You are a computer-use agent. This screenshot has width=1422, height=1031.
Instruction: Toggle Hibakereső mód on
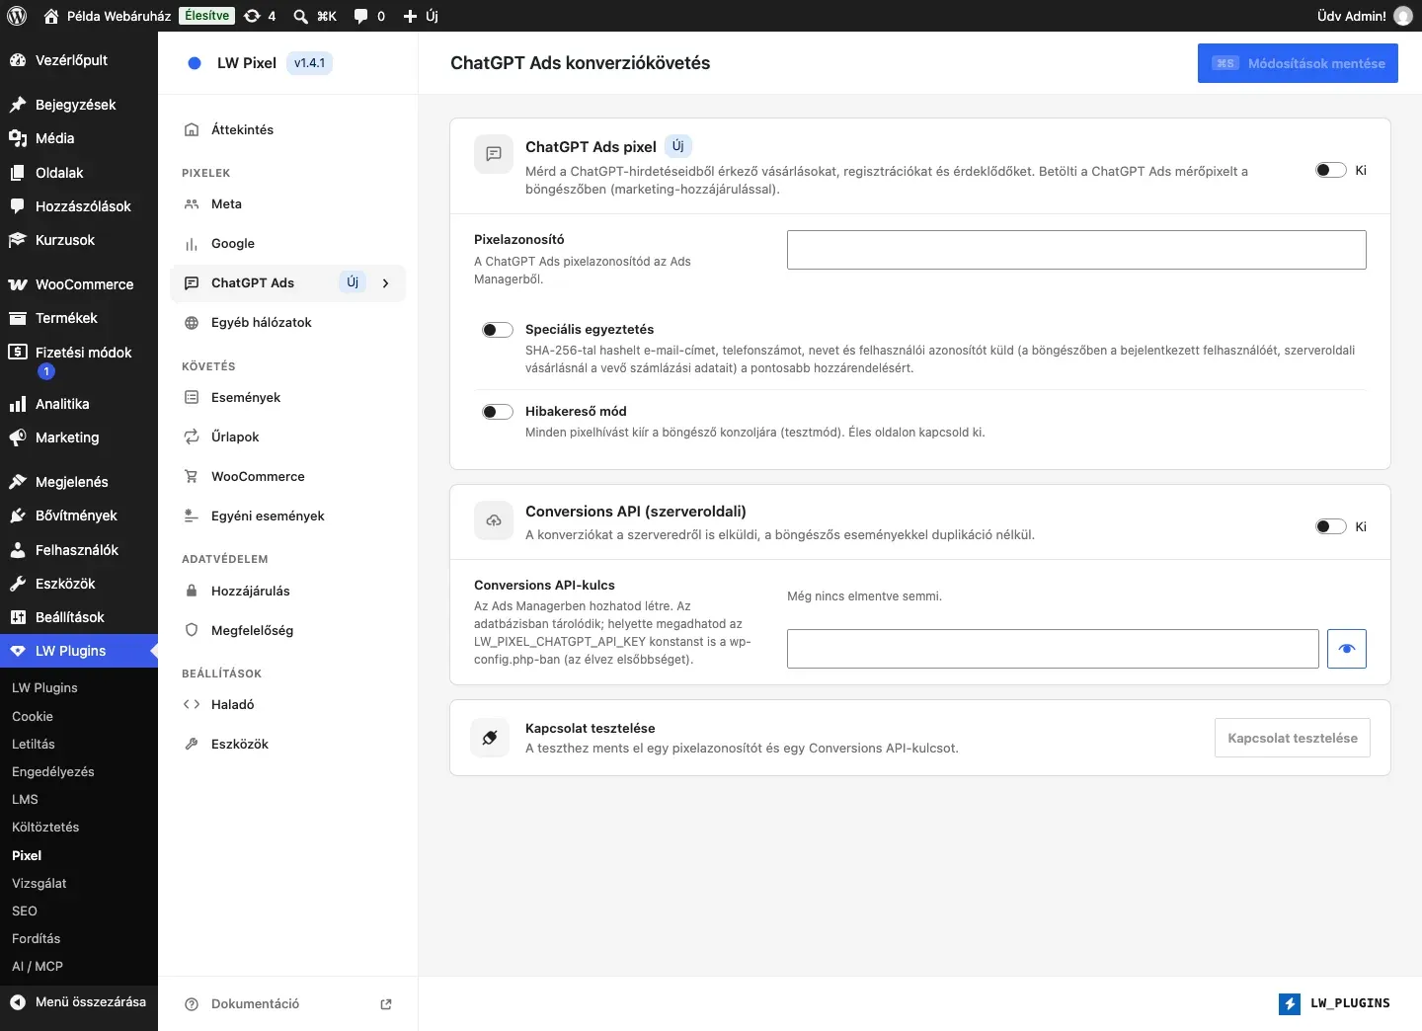click(498, 412)
